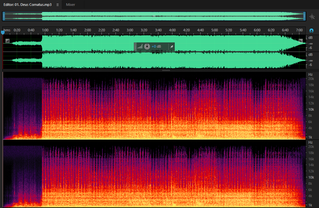Click the fade out handle at the waveform end
This screenshot has width=319, height=208.
pos(301,40)
